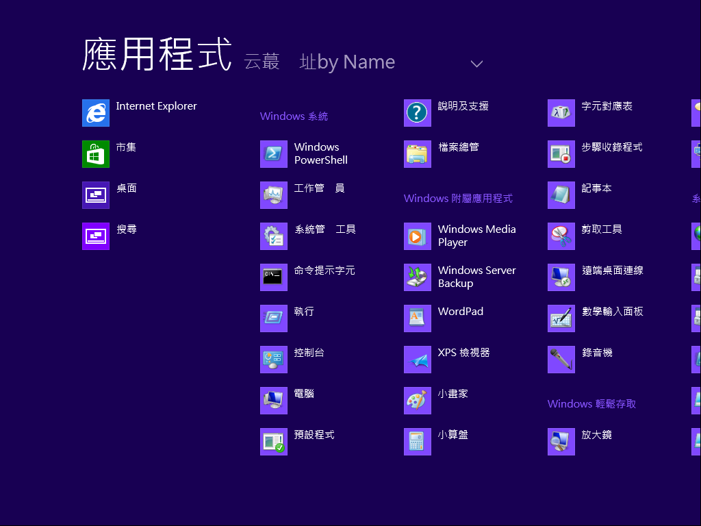Open XPS Viewer (XPS 檢視器) icon

point(418,360)
